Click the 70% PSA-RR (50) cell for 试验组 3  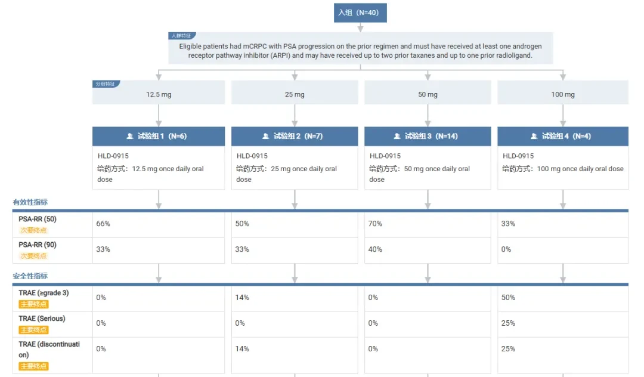pos(428,224)
